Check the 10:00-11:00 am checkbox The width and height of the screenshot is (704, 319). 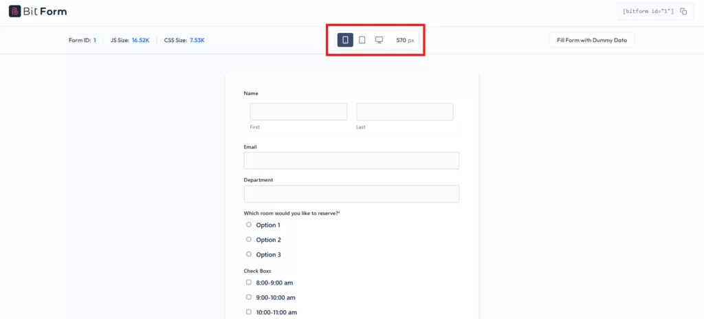[x=249, y=312]
